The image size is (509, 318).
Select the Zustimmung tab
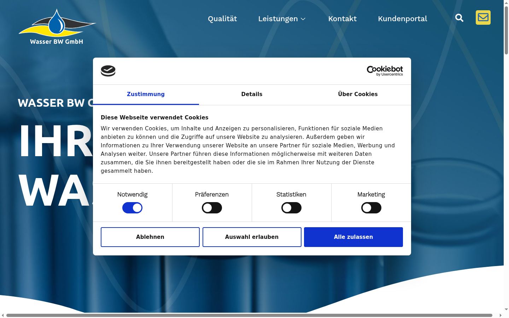point(146,94)
